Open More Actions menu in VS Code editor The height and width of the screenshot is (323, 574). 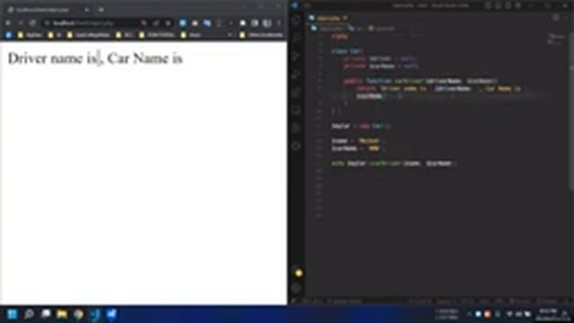tap(566, 18)
